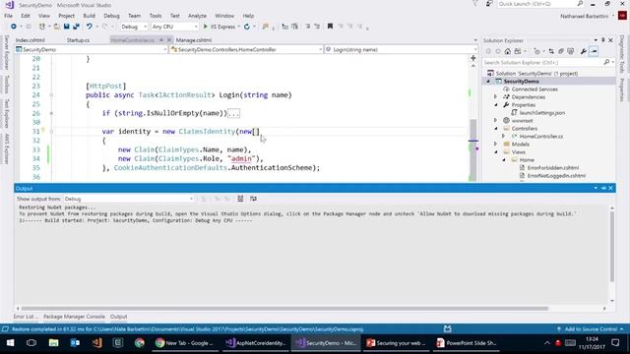Open the Any CPU platform dropdown
The height and width of the screenshot is (354, 630).
click(x=175, y=27)
